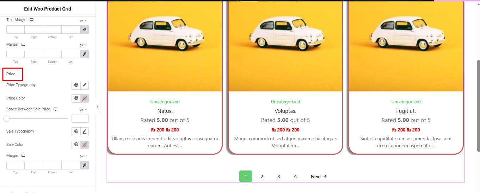Collapse the editor panel with the arrow handle
The width and height of the screenshot is (480, 193).
[98, 107]
